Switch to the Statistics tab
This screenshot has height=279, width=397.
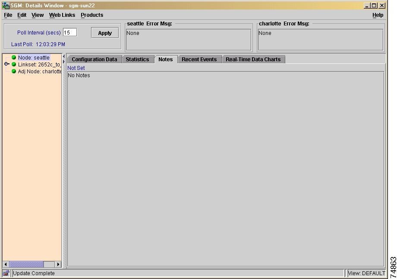click(x=137, y=60)
